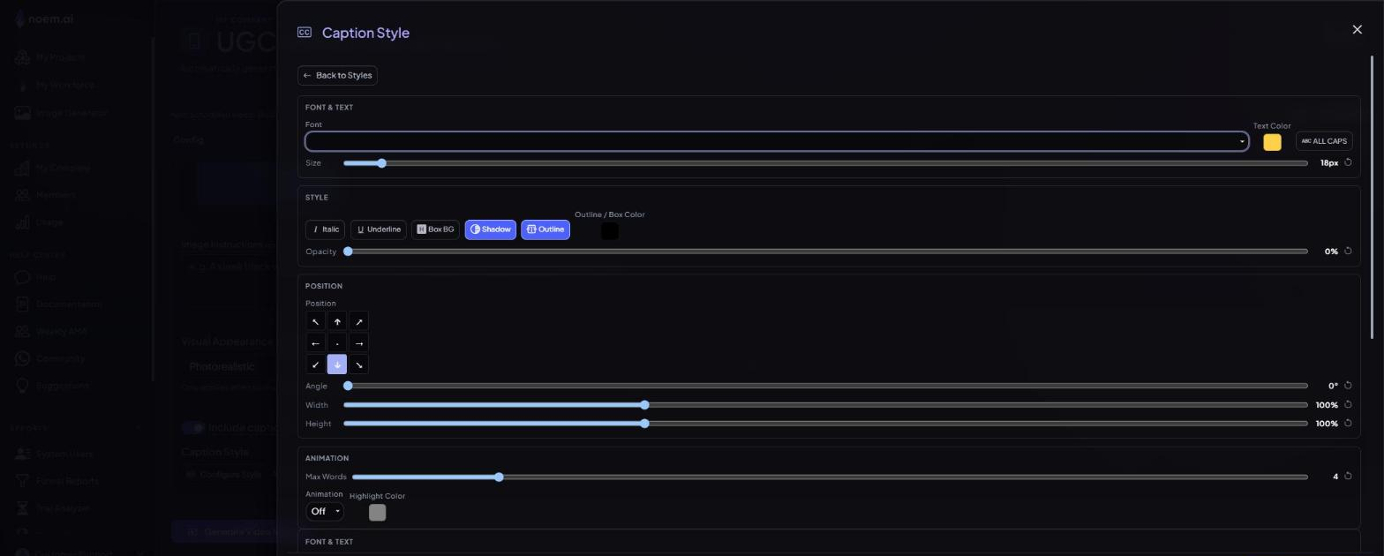Select top-right caption position arrow
The height and width of the screenshot is (556, 1384).
358,322
